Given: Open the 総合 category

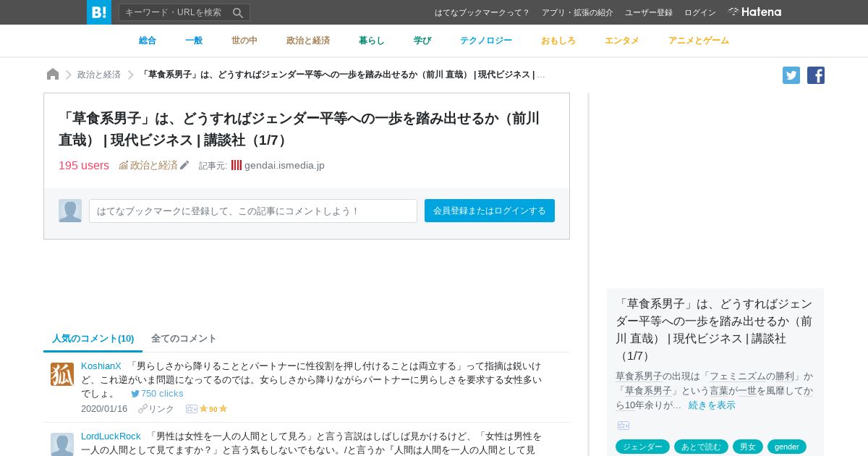Looking at the screenshot, I should click(x=148, y=41).
